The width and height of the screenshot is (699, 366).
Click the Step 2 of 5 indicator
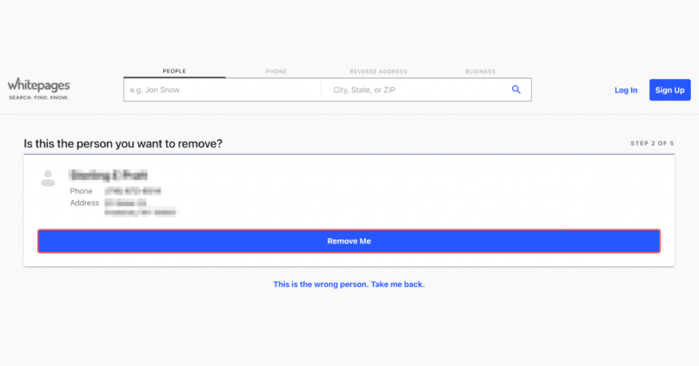(x=652, y=143)
